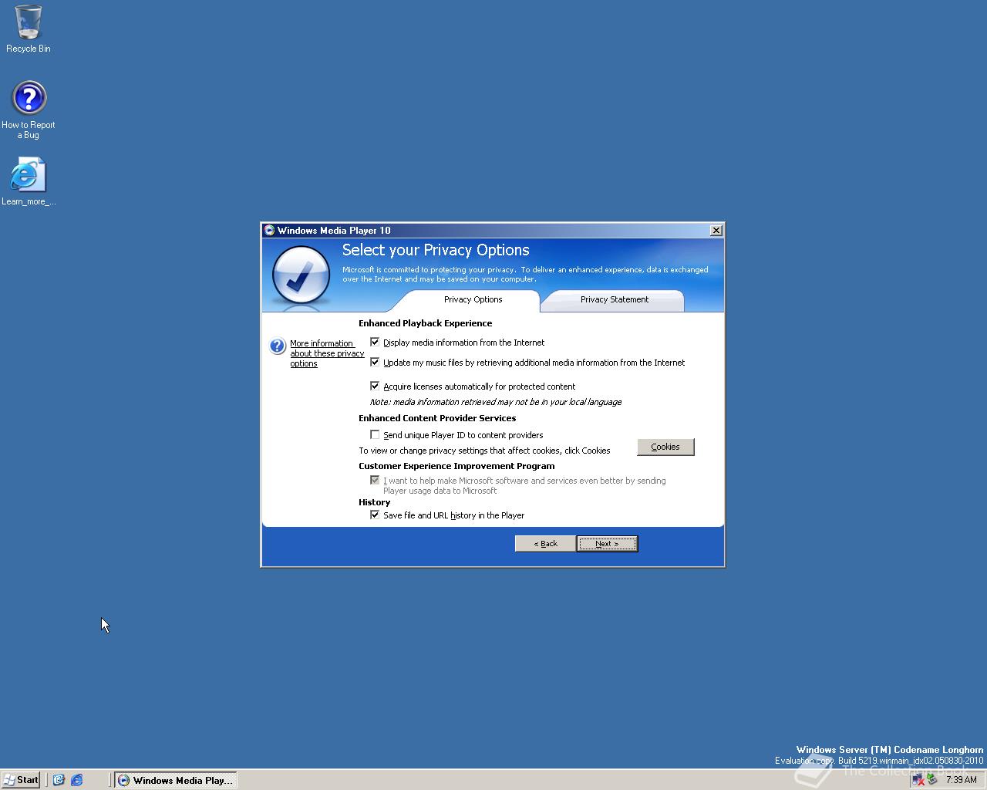Click the Select your Privacy Options title
The width and height of the screenshot is (987, 790).
pos(436,250)
